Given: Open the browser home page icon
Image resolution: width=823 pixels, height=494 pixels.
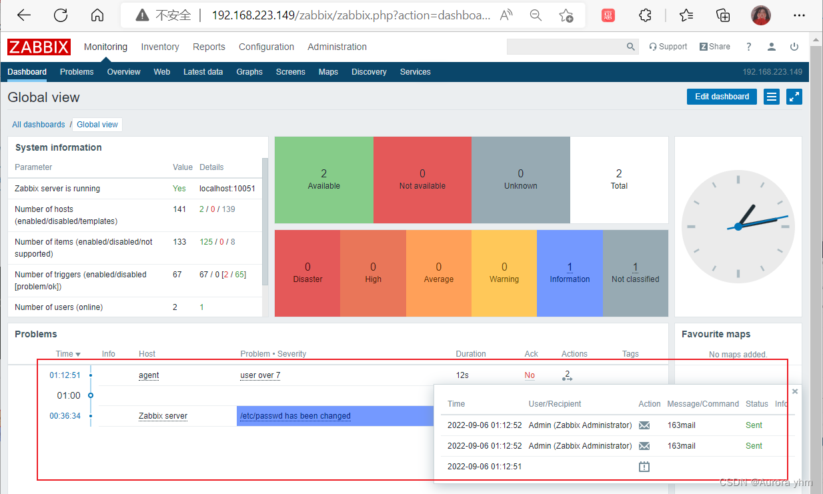Looking at the screenshot, I should click(x=97, y=15).
